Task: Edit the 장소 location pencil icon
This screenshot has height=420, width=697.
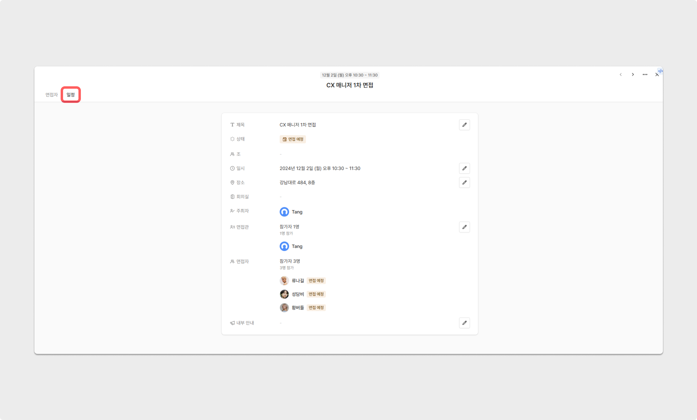Action: [x=464, y=183]
